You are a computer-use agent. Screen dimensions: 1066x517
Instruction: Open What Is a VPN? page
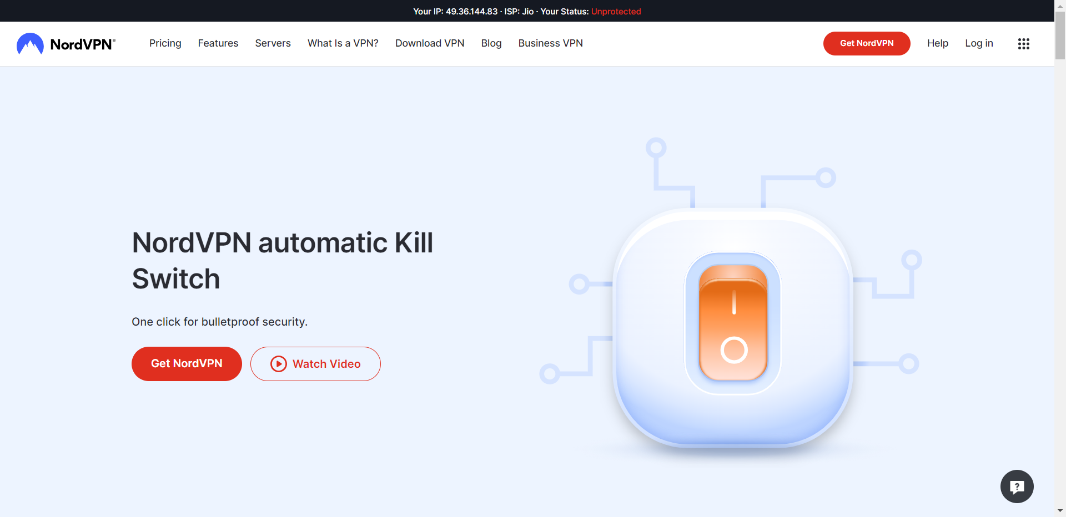coord(343,43)
